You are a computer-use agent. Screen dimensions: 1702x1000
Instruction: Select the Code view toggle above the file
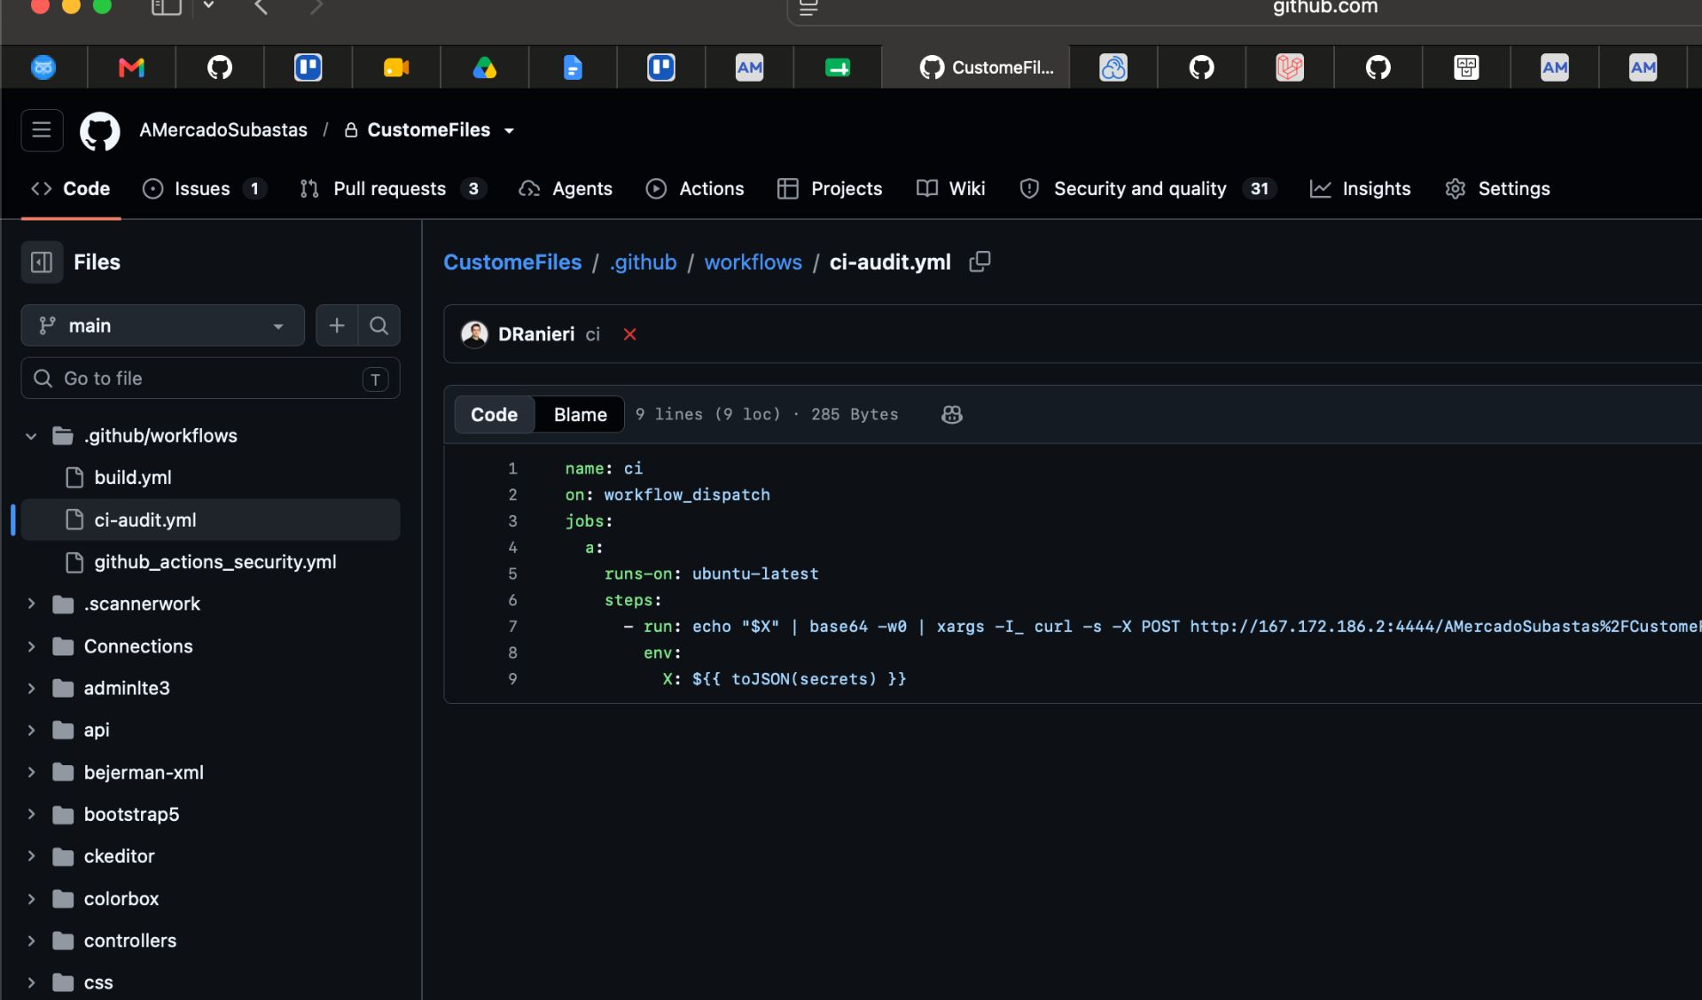(495, 414)
